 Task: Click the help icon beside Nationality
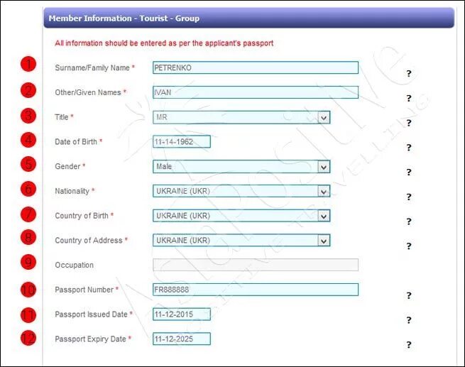(409, 197)
